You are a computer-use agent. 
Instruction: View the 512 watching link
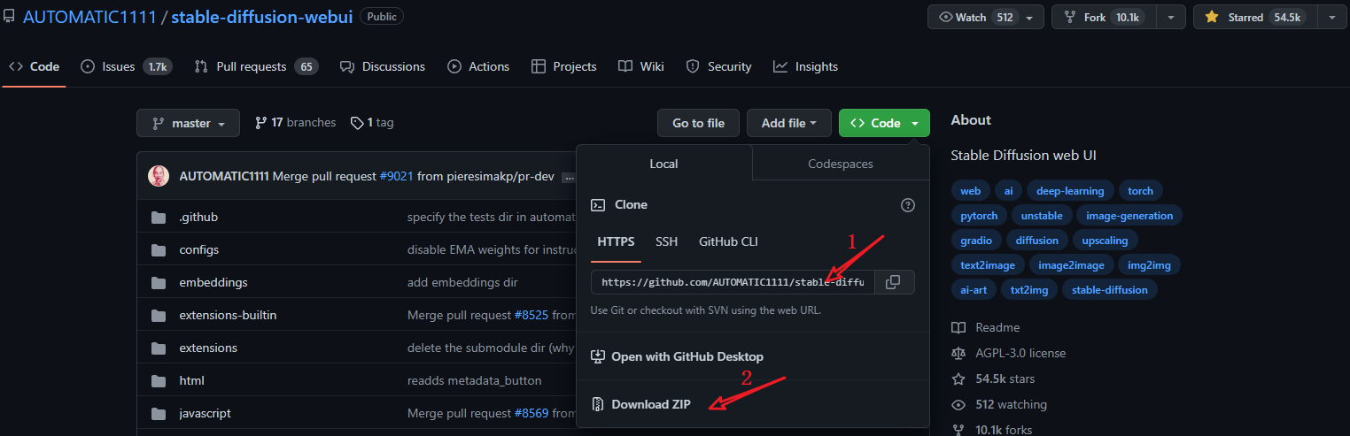(x=999, y=404)
